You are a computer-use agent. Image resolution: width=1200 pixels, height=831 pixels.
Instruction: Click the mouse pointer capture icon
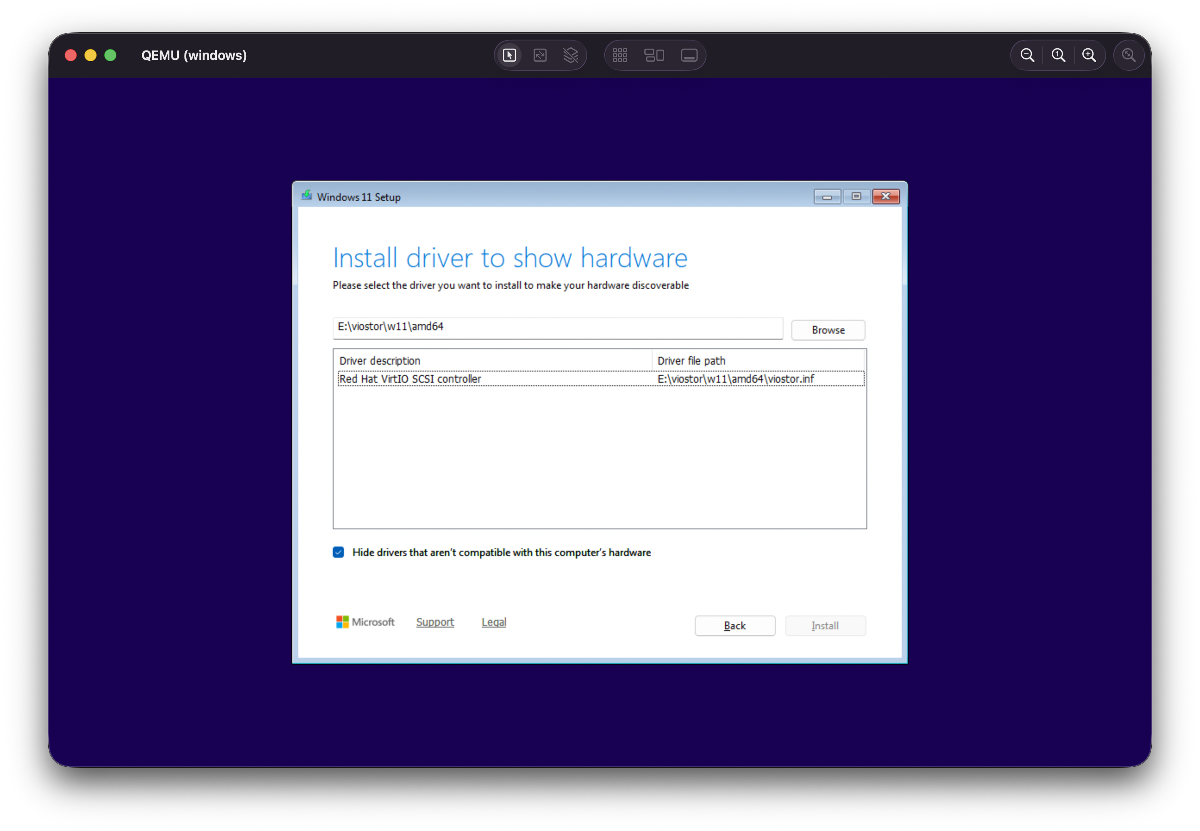pos(509,55)
